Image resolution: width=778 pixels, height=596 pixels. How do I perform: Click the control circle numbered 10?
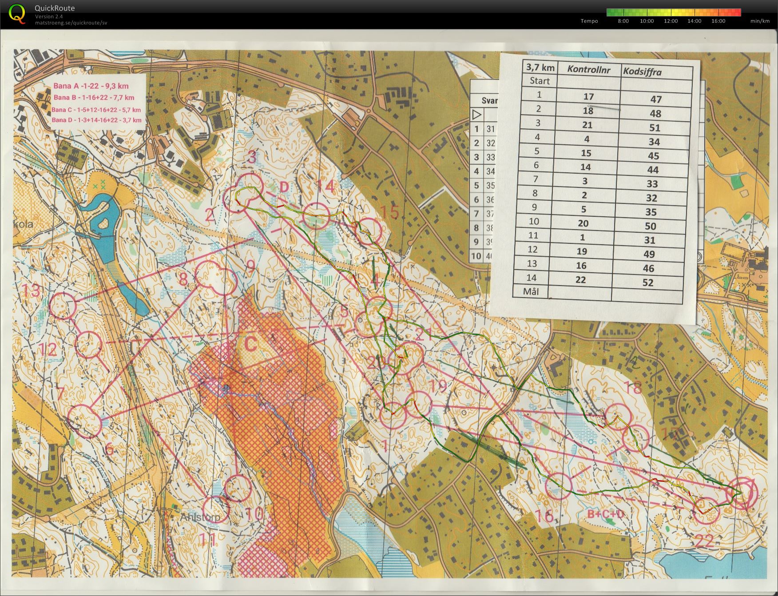238,488
